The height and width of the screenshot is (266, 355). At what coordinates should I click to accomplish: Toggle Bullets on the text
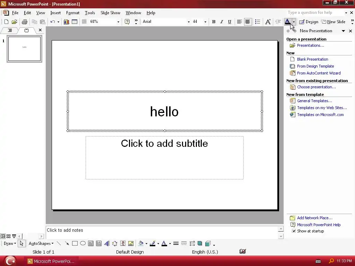pos(258,22)
